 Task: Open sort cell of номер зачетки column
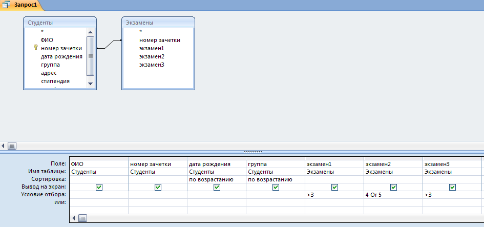click(x=158, y=179)
